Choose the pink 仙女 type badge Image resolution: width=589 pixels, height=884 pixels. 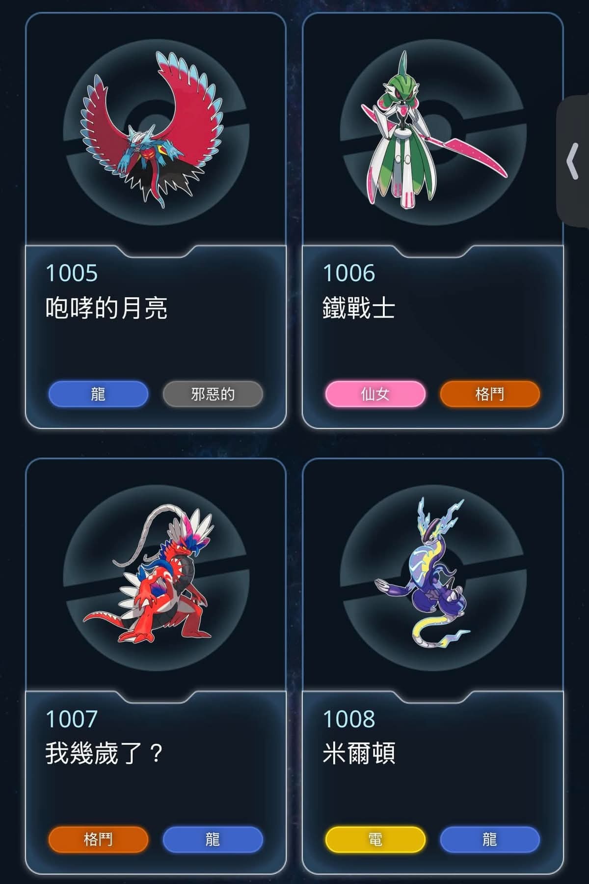click(x=375, y=394)
